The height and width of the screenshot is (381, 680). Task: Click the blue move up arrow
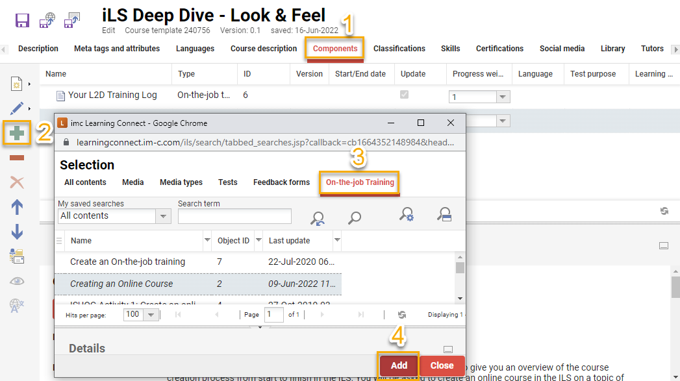(18, 207)
